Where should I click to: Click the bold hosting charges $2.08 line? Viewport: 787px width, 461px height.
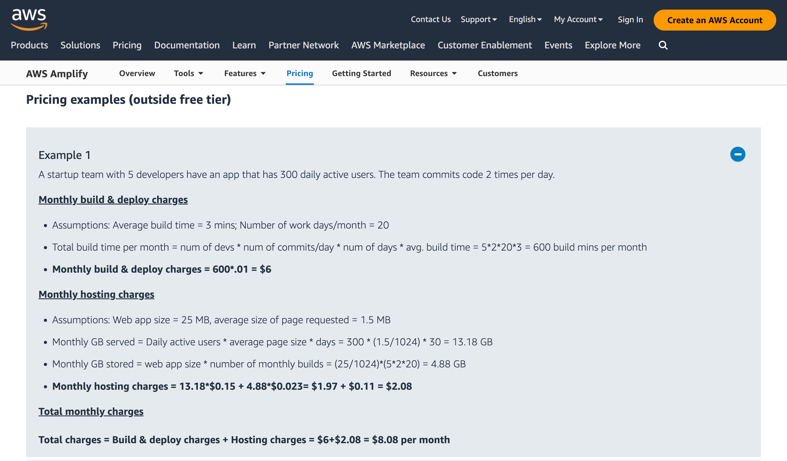[232, 386]
